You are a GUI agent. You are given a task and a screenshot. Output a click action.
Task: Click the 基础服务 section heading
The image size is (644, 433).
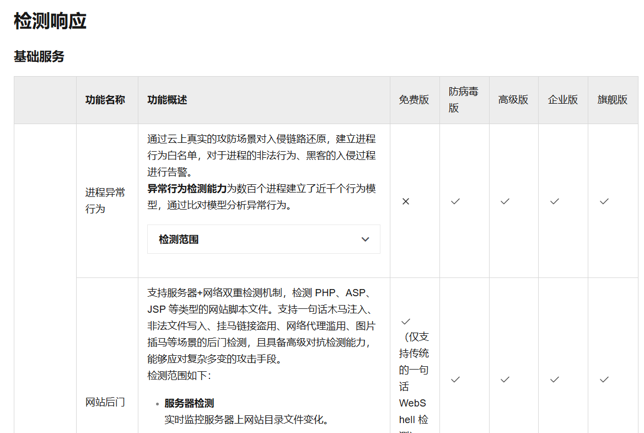pyautogui.click(x=39, y=56)
